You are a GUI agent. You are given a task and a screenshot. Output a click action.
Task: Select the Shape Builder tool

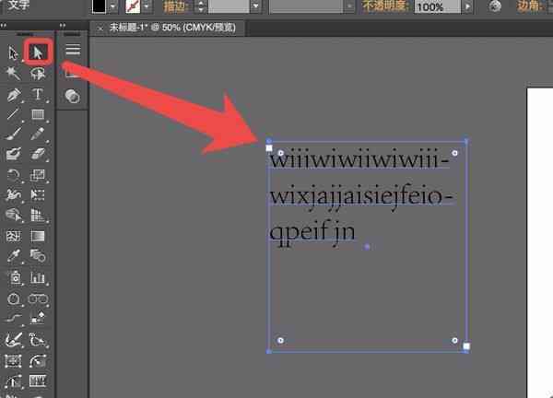[x=14, y=215]
